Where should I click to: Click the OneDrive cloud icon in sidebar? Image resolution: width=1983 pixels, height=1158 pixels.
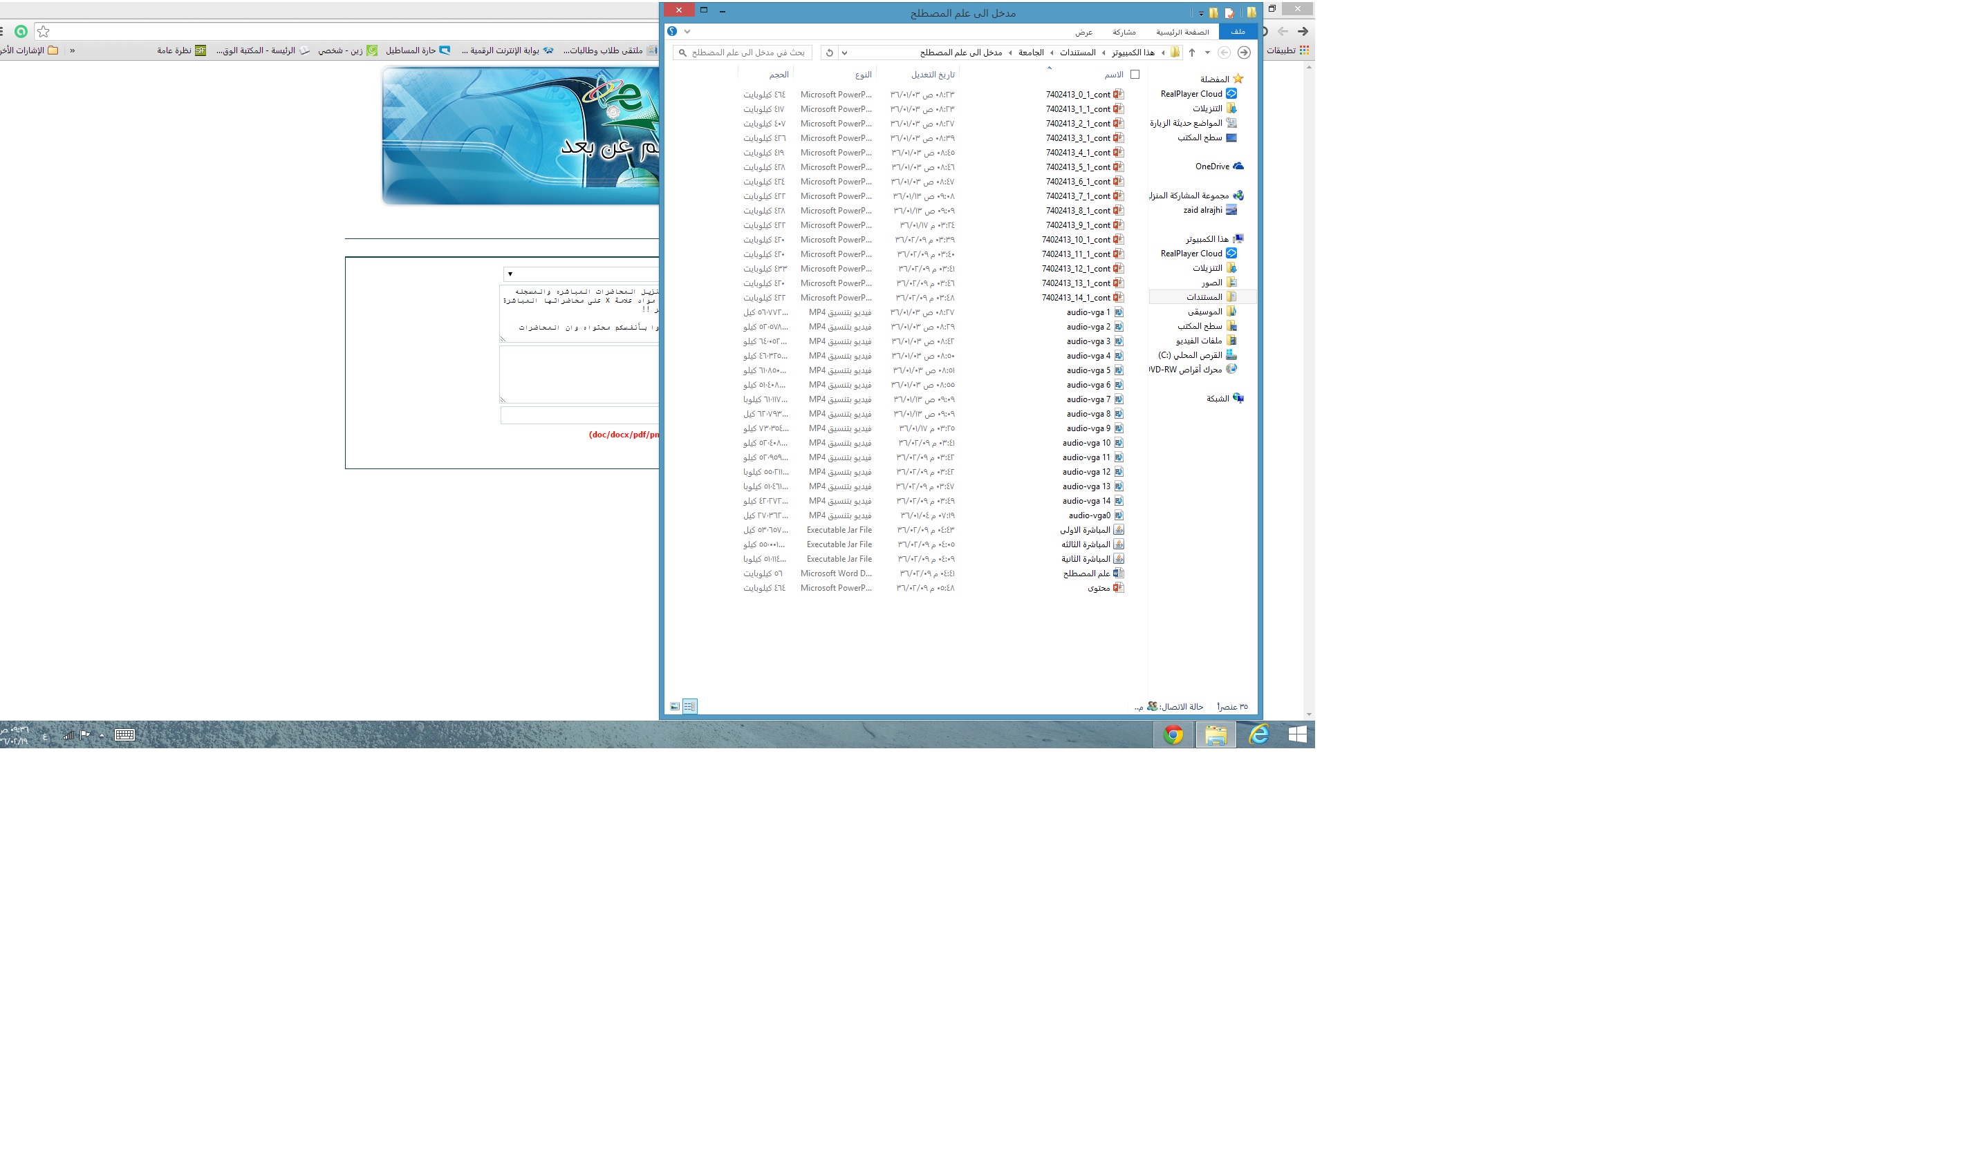coord(1238,167)
